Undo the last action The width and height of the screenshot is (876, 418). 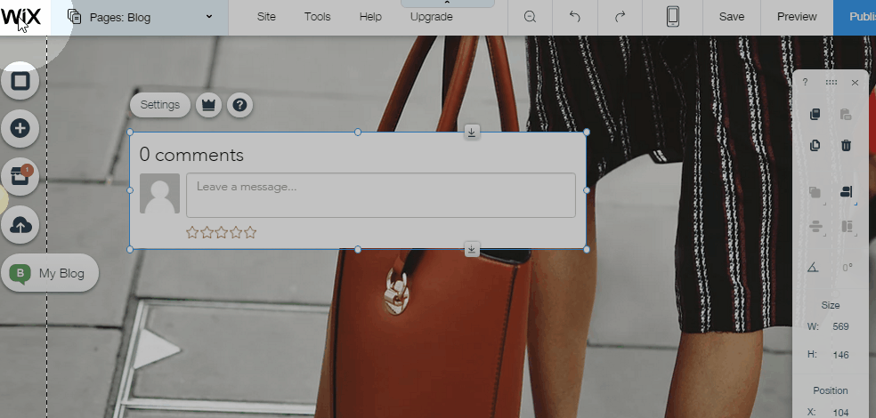coord(575,17)
